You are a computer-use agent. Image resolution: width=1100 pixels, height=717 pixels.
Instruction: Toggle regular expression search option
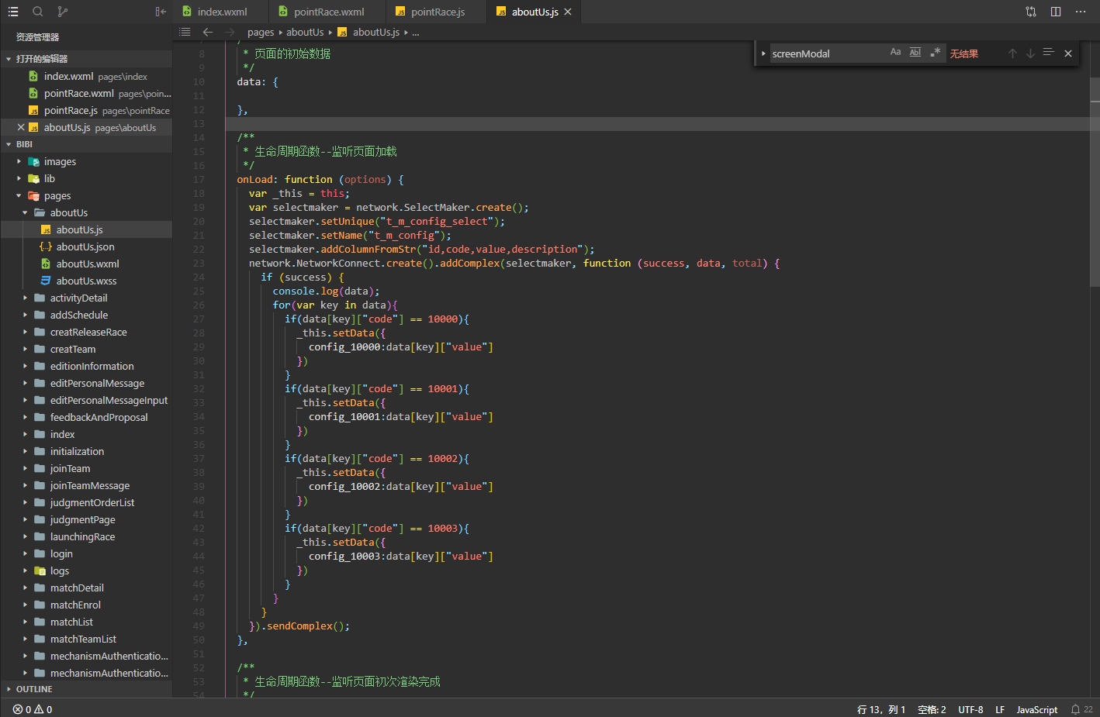click(x=936, y=52)
